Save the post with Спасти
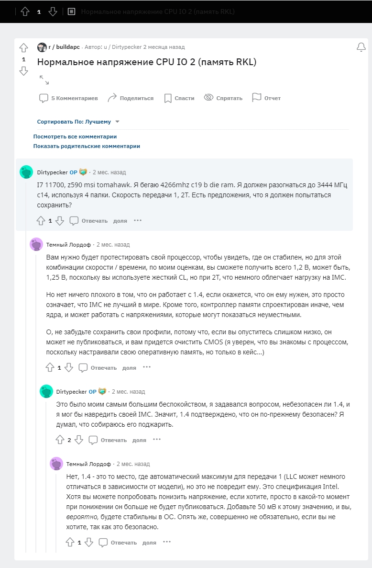 coord(179,98)
